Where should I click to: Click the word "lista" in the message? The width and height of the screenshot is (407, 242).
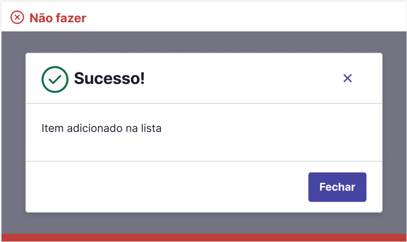tap(151, 129)
